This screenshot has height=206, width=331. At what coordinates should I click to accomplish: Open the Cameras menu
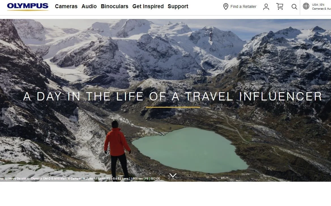(66, 6)
